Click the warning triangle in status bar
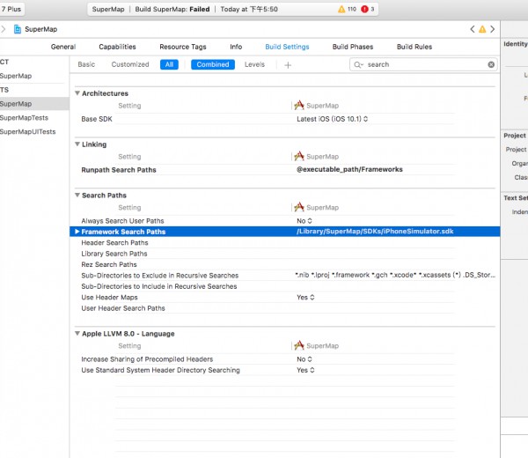This screenshot has height=458, width=528. pyautogui.click(x=341, y=9)
